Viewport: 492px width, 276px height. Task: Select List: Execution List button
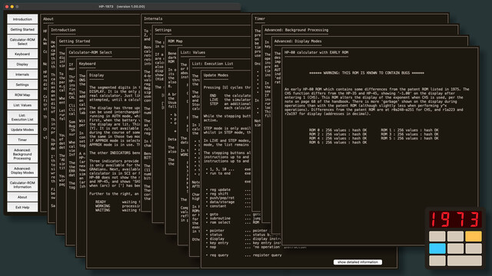pos(22,117)
